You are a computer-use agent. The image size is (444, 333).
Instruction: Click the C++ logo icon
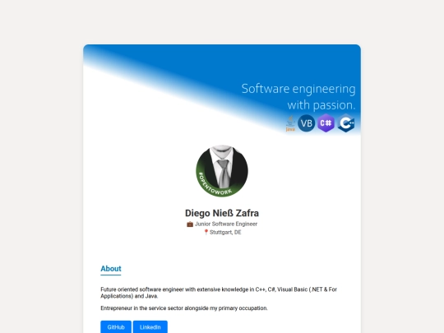[346, 123]
